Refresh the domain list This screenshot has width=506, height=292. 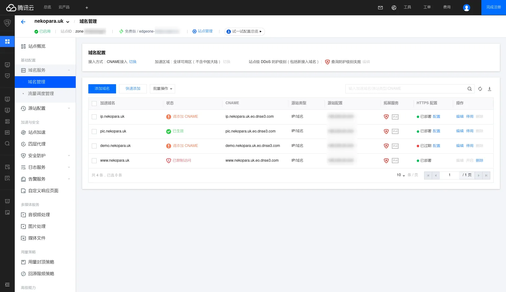(480, 89)
